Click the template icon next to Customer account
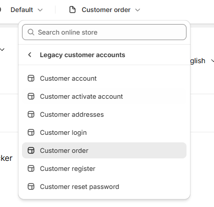Viewport: 214px width, 207px height. (31, 78)
